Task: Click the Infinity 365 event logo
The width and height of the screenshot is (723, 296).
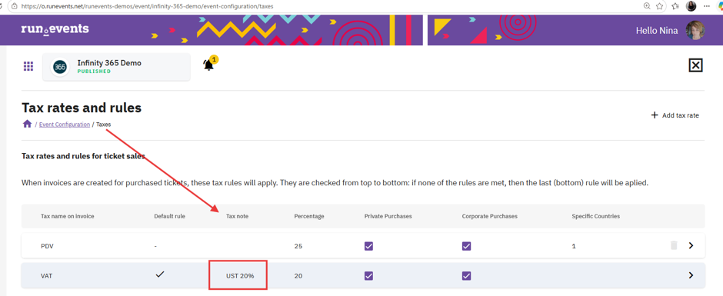Action: click(60, 67)
